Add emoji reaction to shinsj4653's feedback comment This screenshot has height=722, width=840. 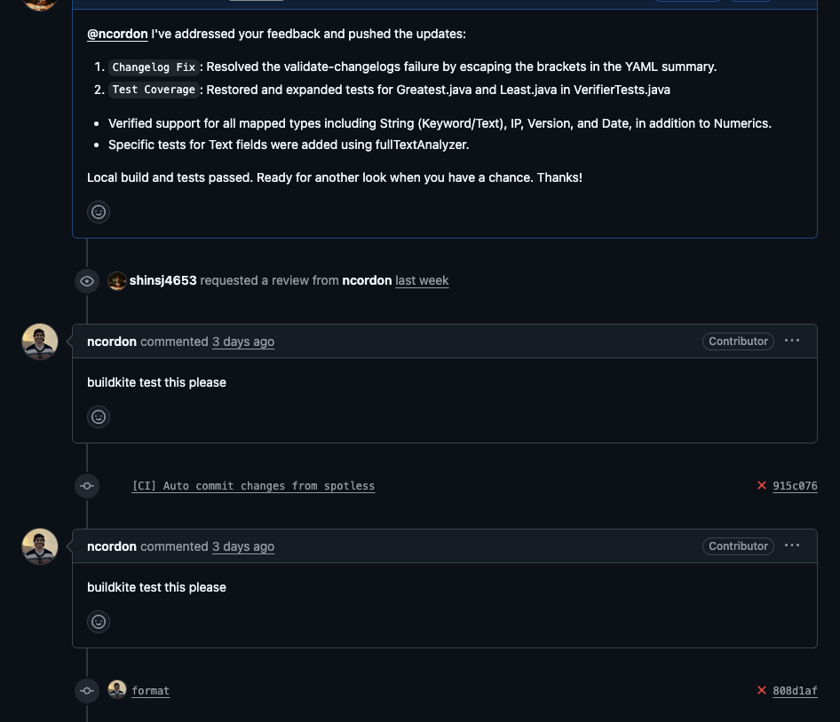coord(99,212)
